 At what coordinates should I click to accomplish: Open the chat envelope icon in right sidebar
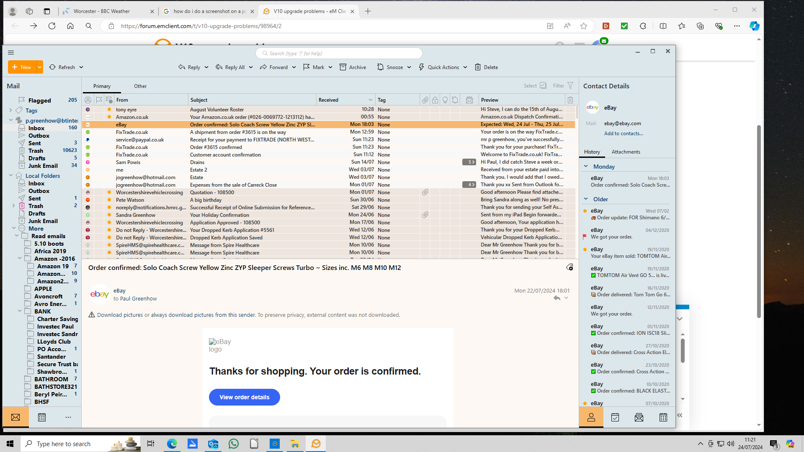pyautogui.click(x=639, y=417)
